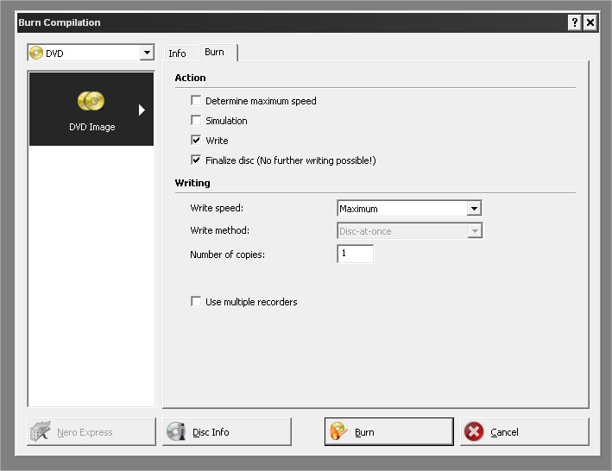
Task: Select the DVD Image compilation icon
Action: tap(91, 102)
